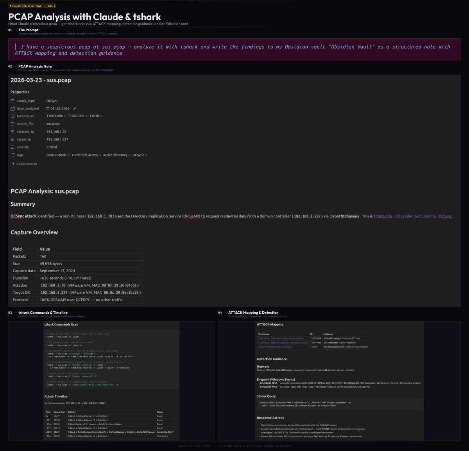Screen dimensions: 469x451
Task: Click the calendar icon beside date_analyzed
Action: click(x=13, y=108)
